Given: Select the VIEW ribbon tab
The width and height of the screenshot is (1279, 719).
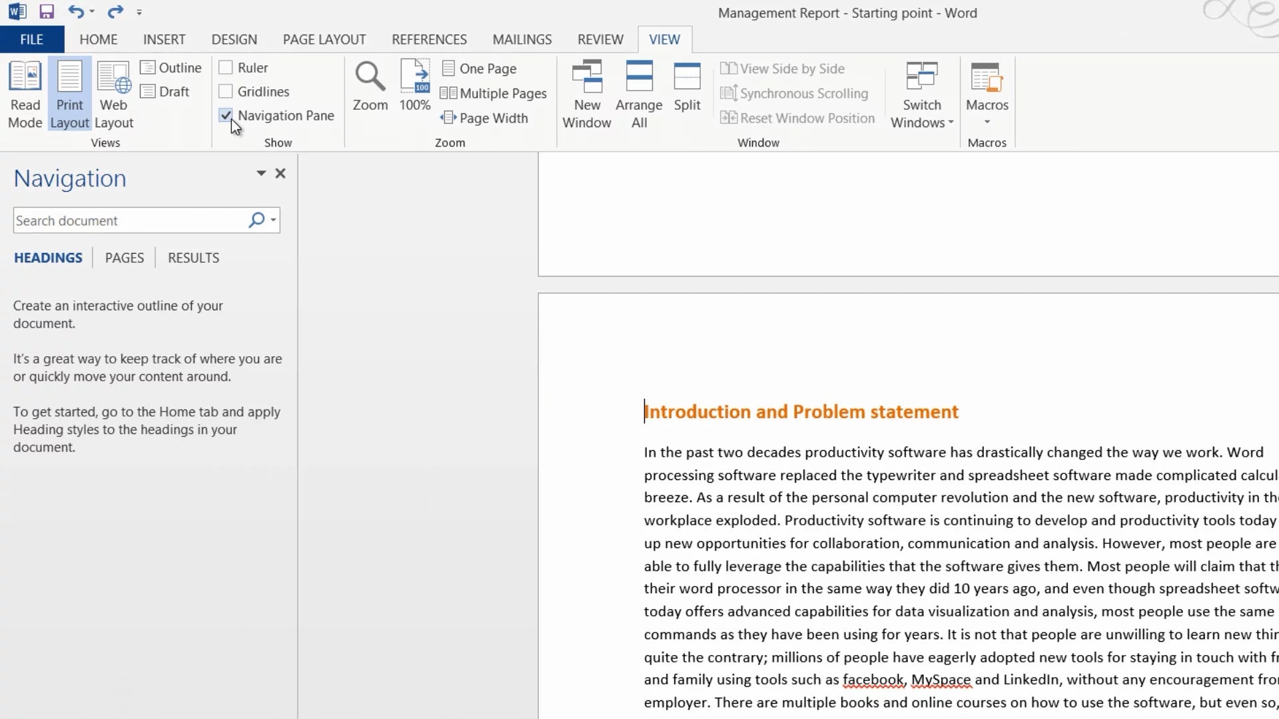Looking at the screenshot, I should click(665, 39).
